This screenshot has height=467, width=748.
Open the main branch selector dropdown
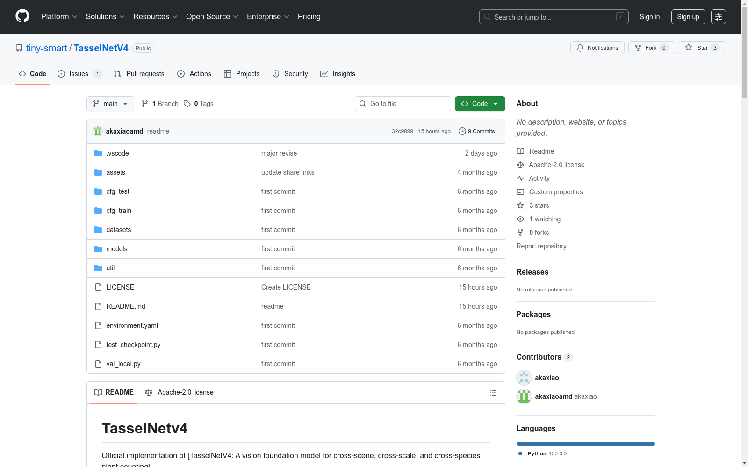click(111, 104)
